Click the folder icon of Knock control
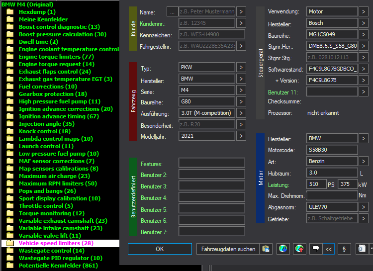The width and height of the screenshot is (373, 271). (x=10, y=131)
